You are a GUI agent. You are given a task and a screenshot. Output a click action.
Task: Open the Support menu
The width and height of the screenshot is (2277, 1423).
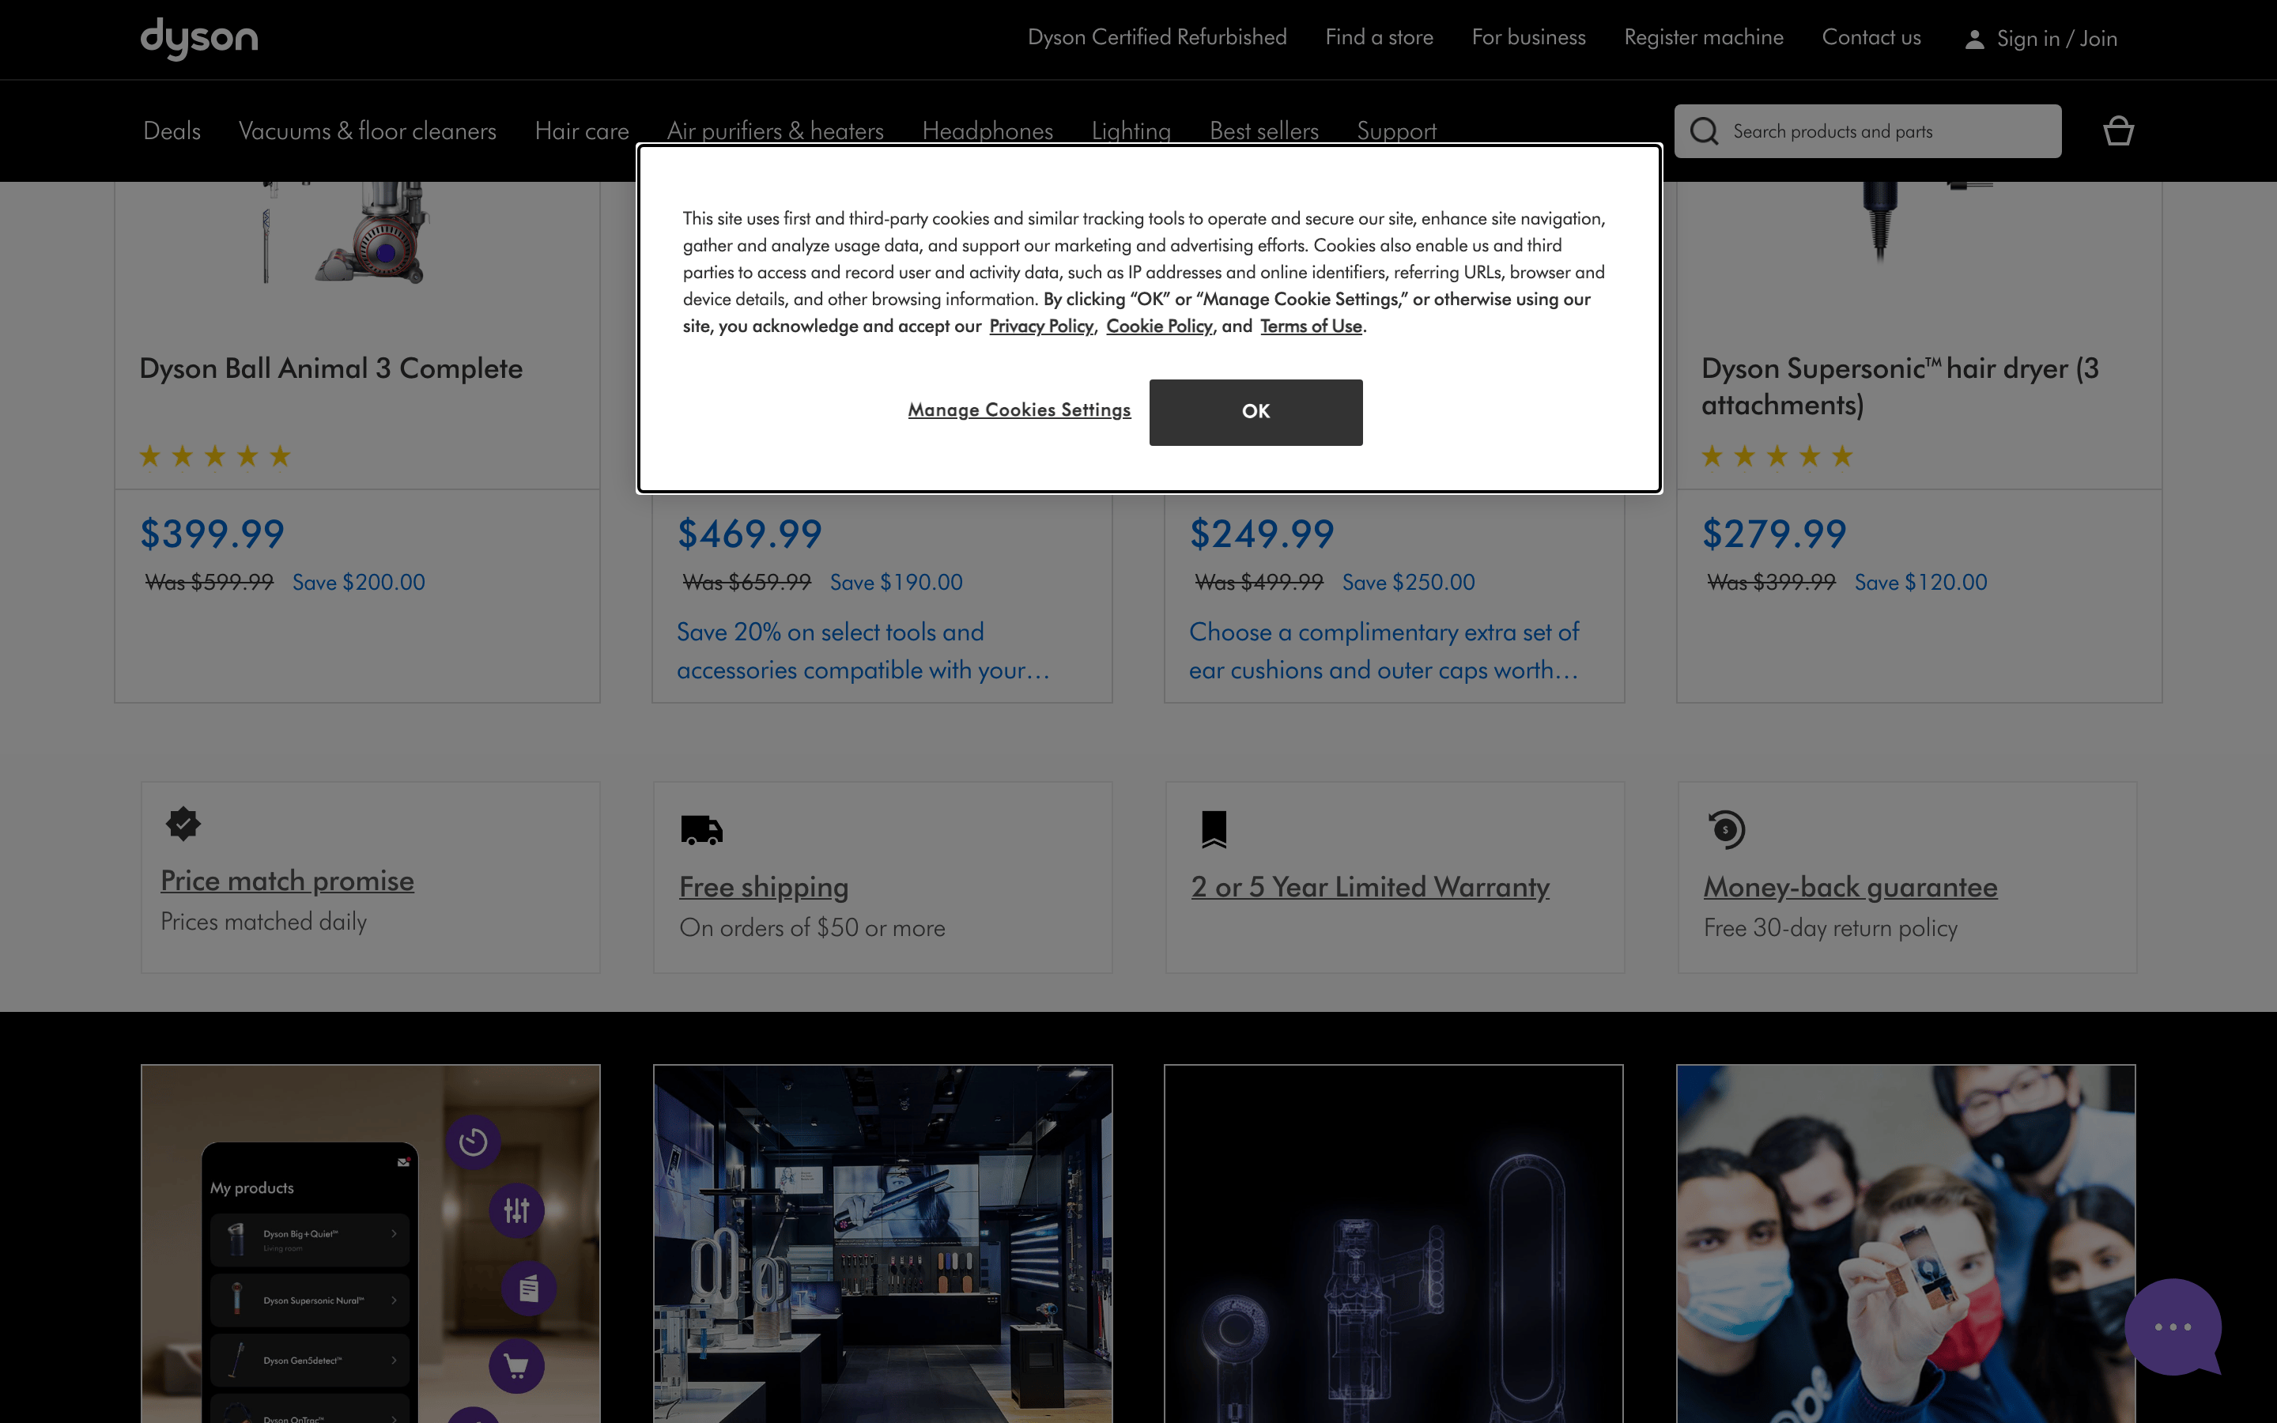1396,130
